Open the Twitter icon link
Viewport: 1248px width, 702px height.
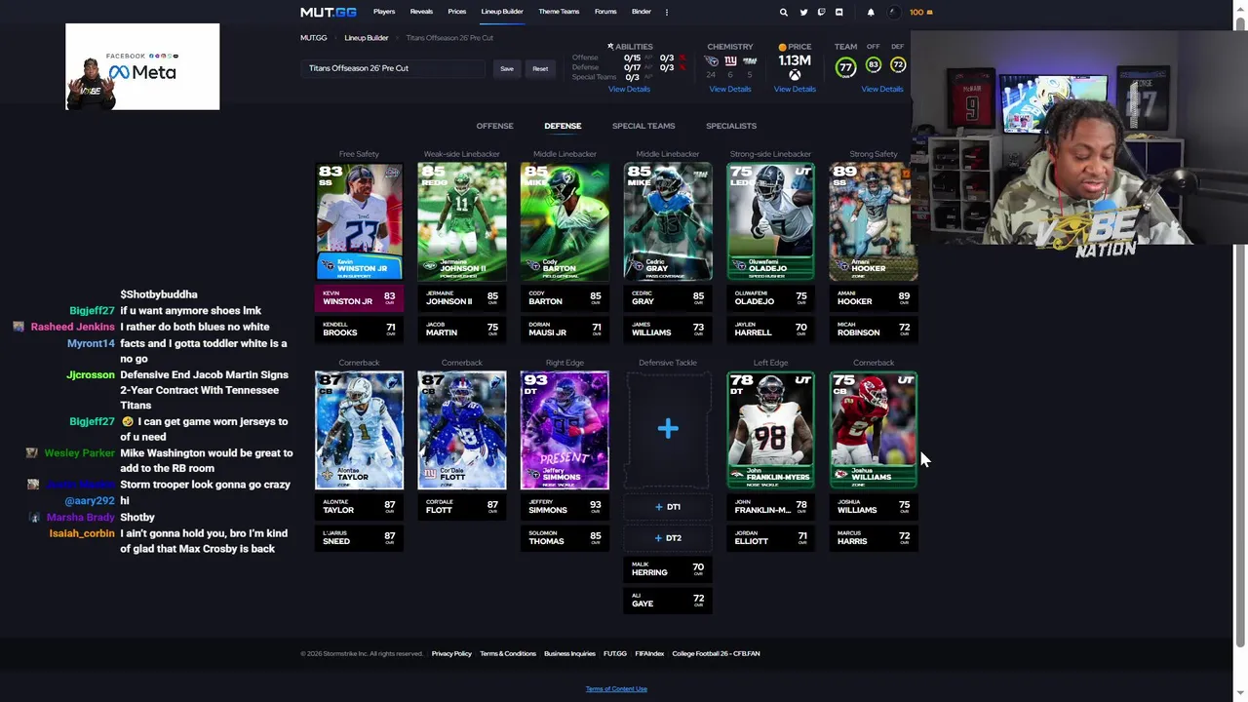tap(803, 13)
